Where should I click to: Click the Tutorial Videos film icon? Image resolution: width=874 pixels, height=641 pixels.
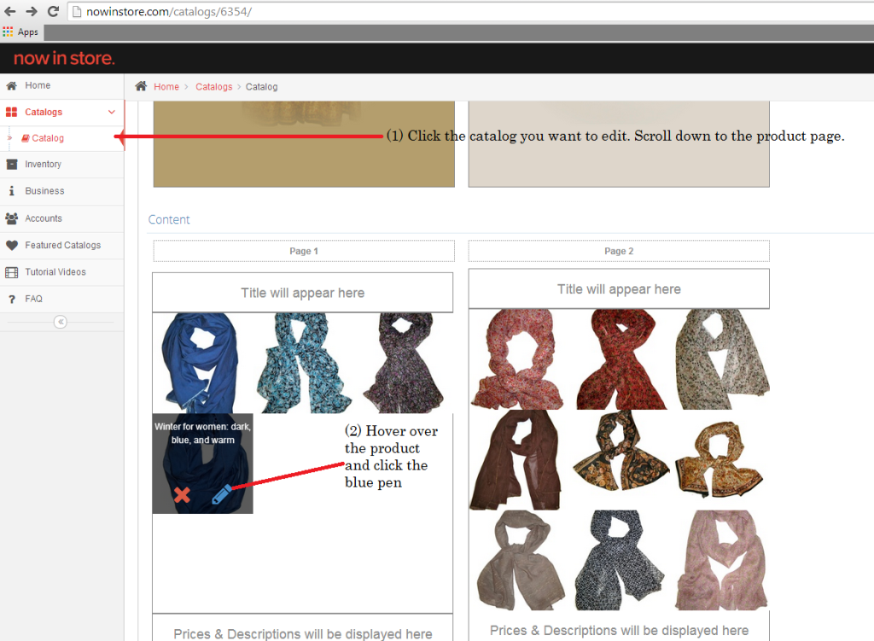[11, 272]
